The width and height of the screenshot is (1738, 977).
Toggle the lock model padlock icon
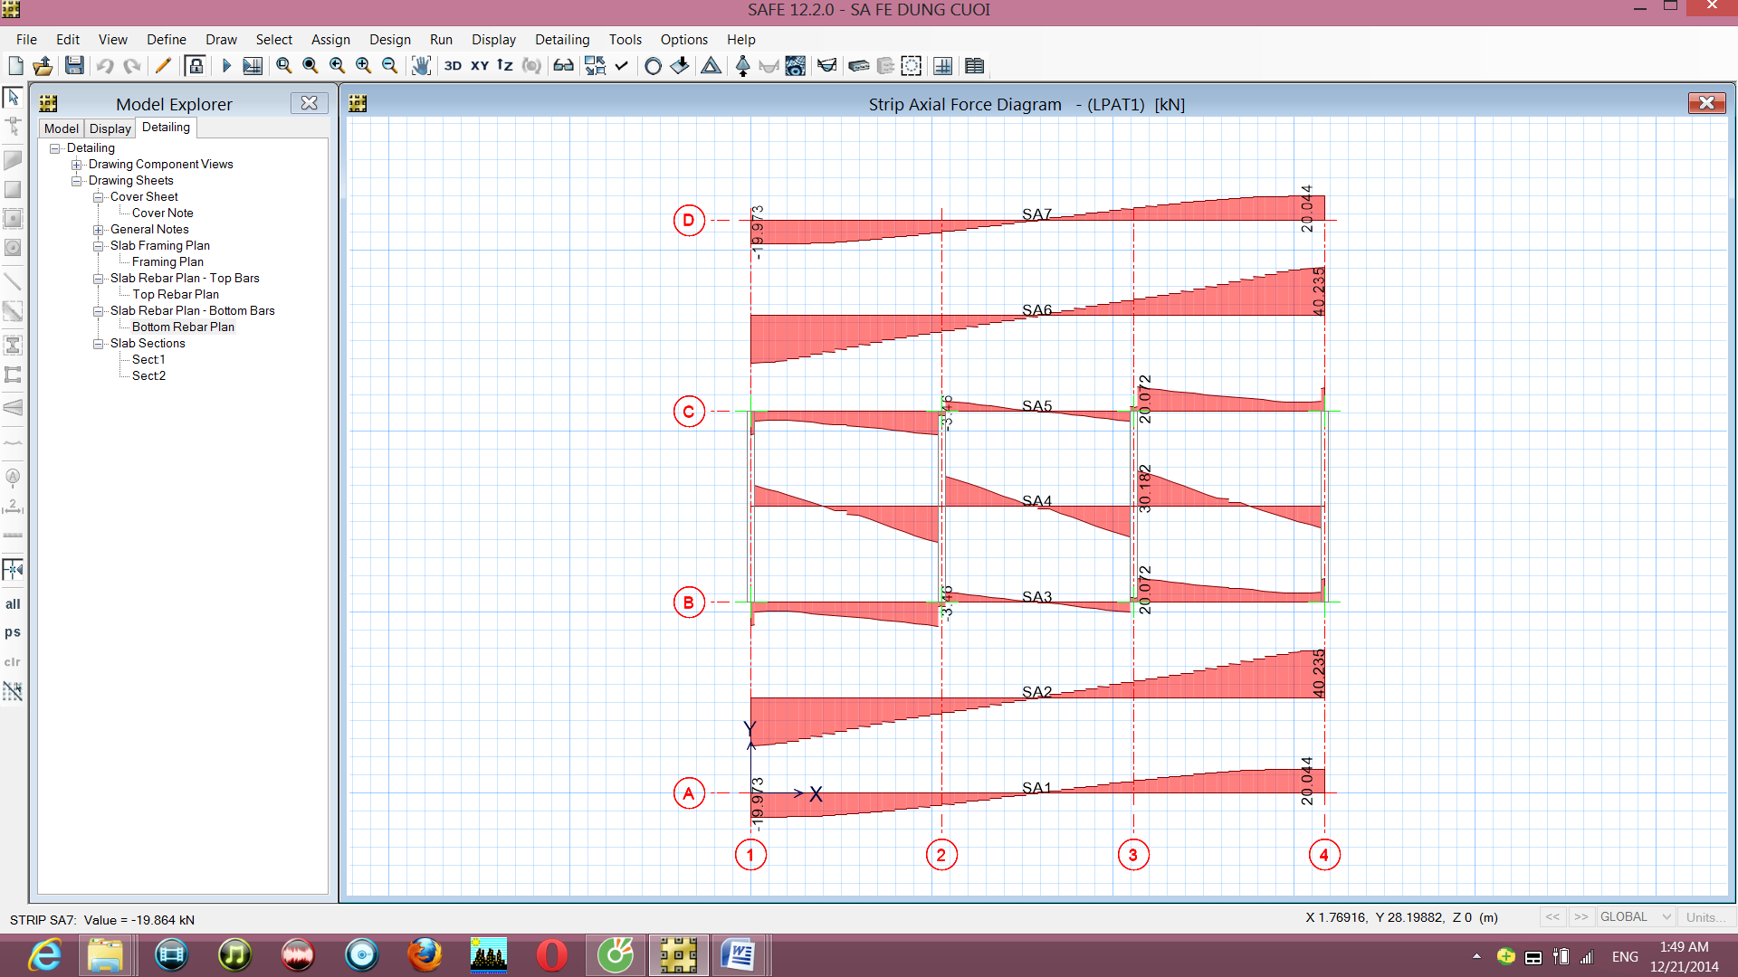click(195, 66)
